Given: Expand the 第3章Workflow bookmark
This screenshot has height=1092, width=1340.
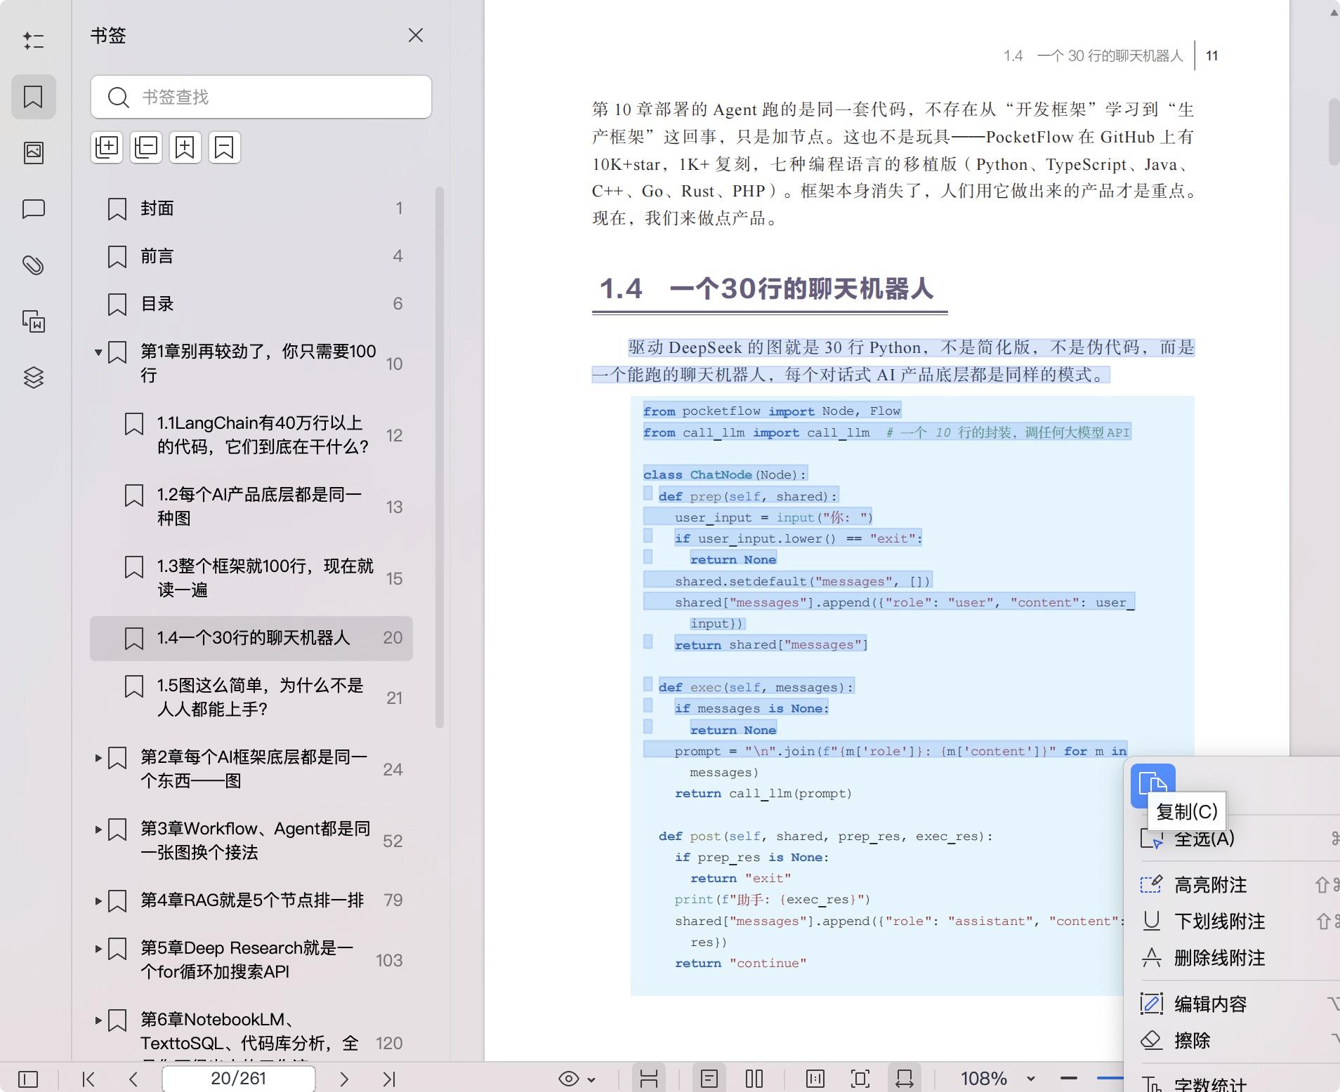Looking at the screenshot, I should coord(98,830).
